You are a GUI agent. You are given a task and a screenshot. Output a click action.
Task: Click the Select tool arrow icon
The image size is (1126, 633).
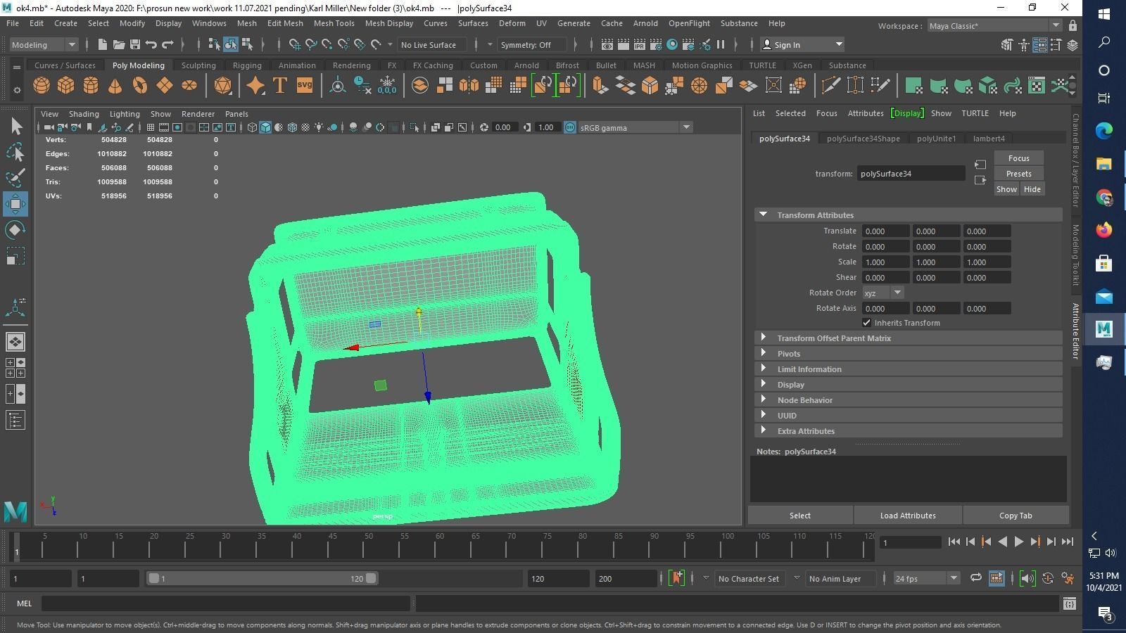click(15, 126)
